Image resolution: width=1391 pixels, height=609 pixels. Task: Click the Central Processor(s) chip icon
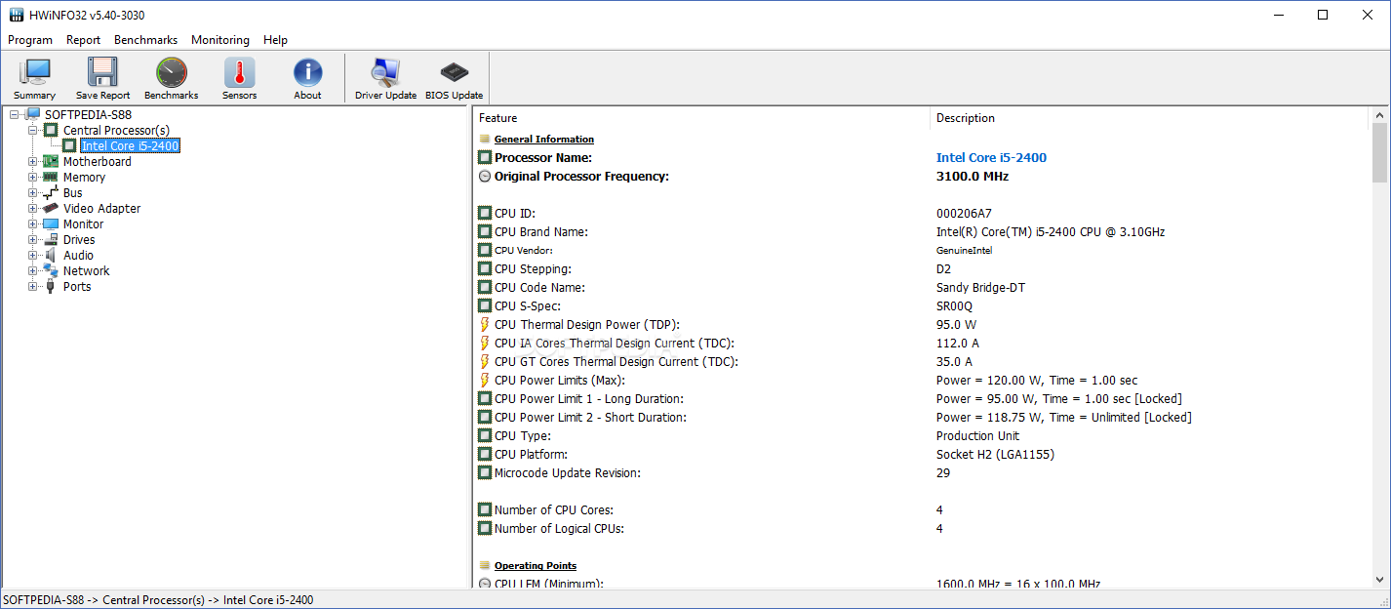point(51,130)
